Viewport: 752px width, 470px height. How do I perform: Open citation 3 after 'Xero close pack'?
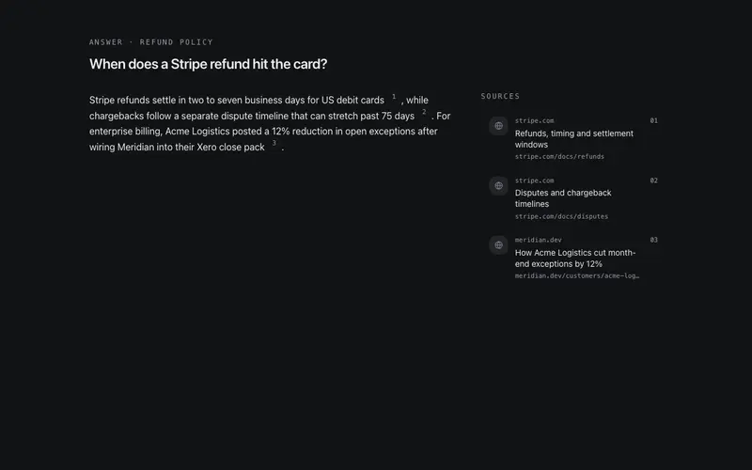pos(274,144)
